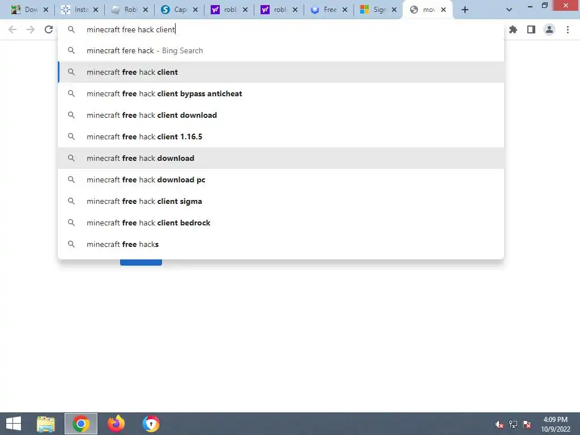Open Action Center flag icon
580x435 pixels.
(527, 424)
